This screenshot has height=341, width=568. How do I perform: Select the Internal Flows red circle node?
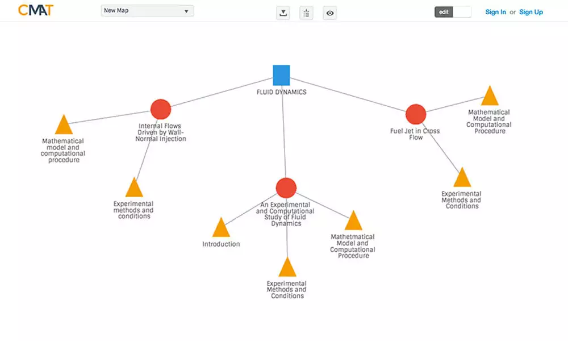(x=161, y=110)
